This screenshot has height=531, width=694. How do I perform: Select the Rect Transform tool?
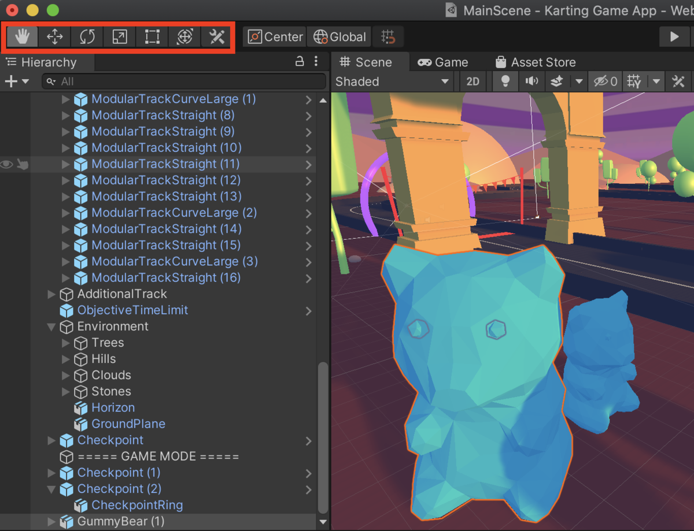tap(152, 37)
